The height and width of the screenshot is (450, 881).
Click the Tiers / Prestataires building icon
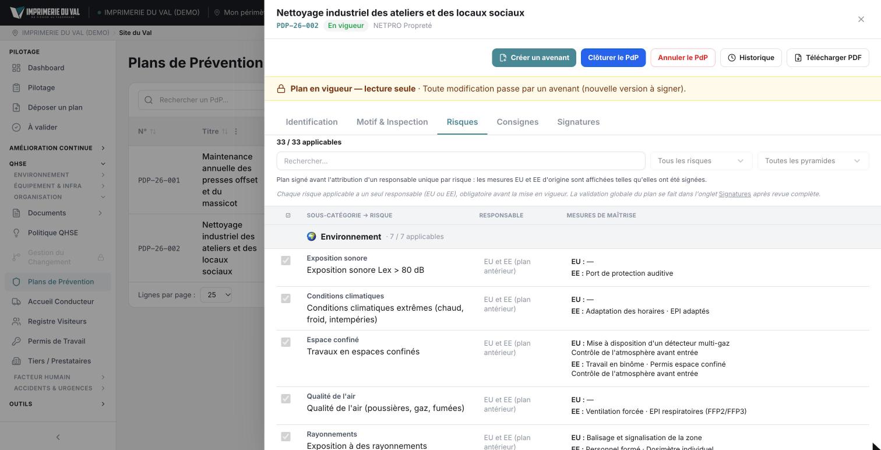[x=16, y=361]
